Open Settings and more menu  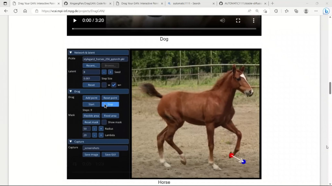click(316, 11)
